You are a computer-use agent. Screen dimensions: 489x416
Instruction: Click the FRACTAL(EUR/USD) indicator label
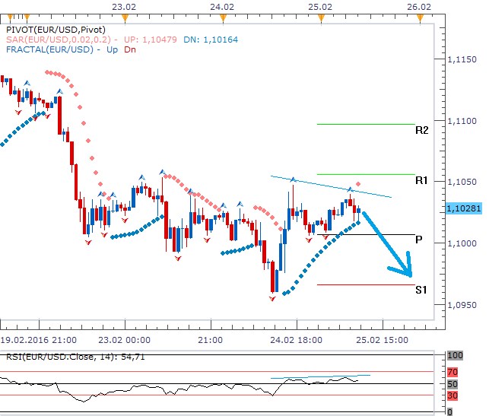(50, 50)
